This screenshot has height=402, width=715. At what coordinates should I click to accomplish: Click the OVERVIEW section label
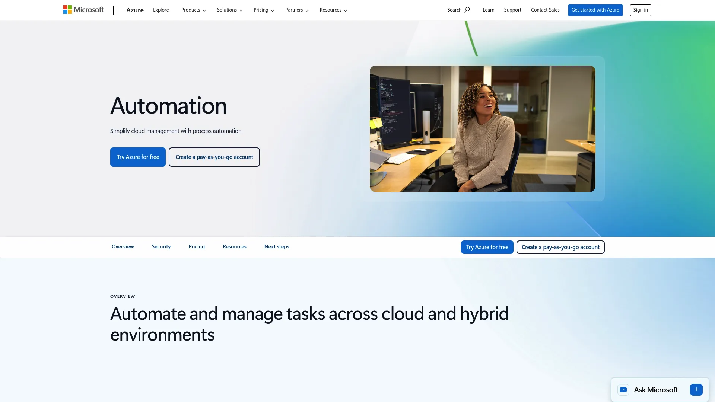click(123, 296)
